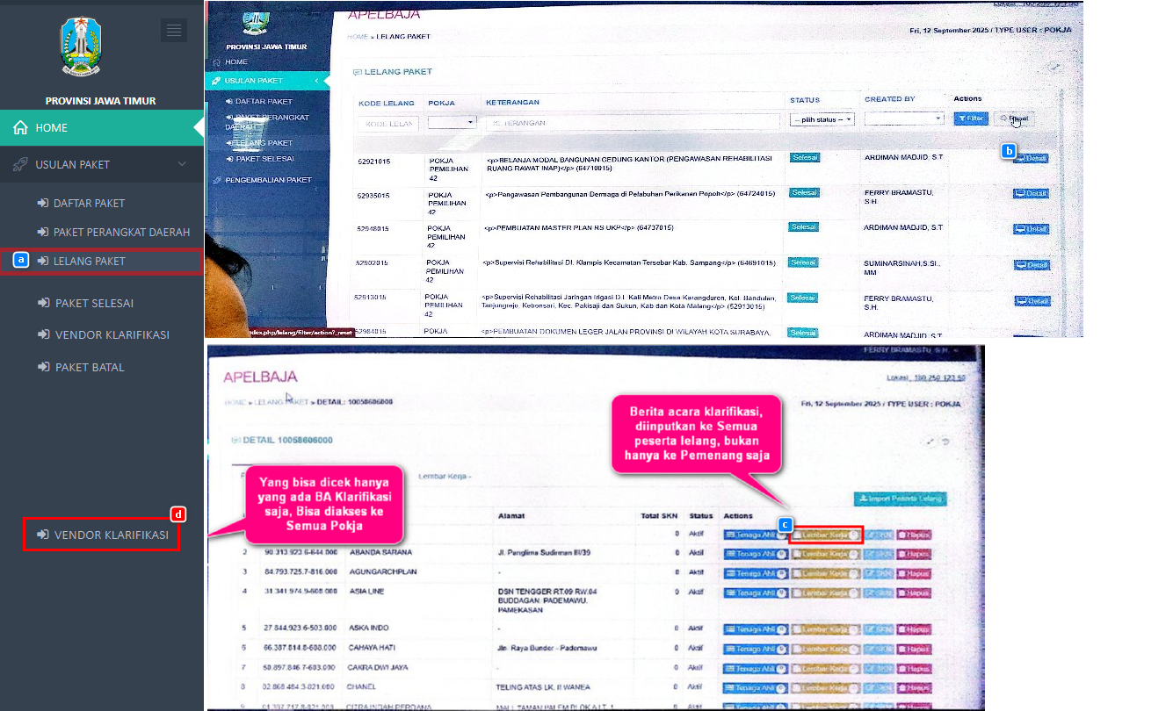Open Tenaga Ahli for CAKRA DWI JAYA
Viewport: 1173px width, 711px height.
755,668
